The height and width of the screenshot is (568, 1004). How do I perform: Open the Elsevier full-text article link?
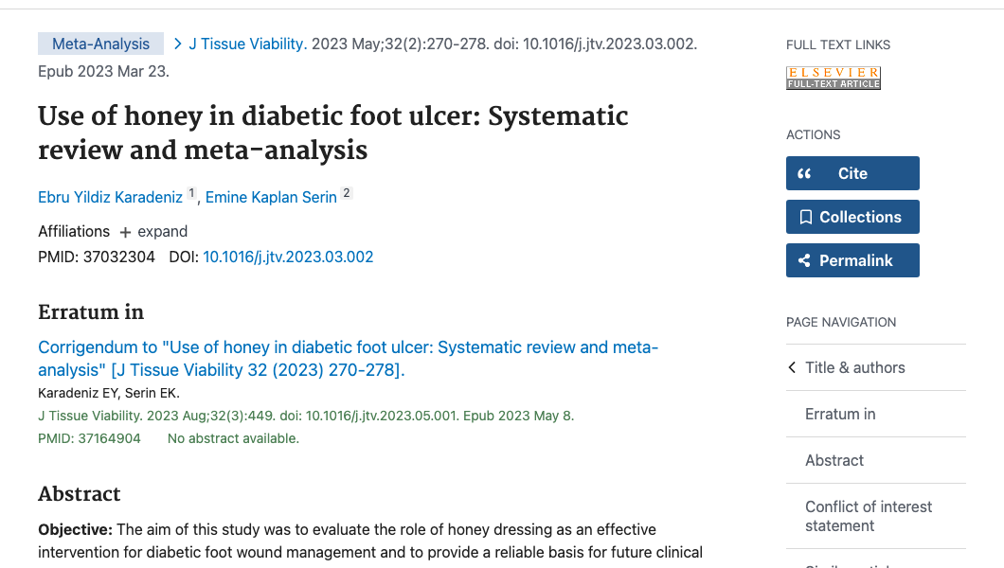(x=833, y=77)
